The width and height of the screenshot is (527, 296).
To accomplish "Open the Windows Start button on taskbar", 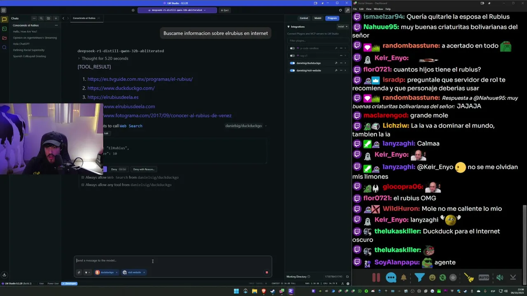I will 236,291.
